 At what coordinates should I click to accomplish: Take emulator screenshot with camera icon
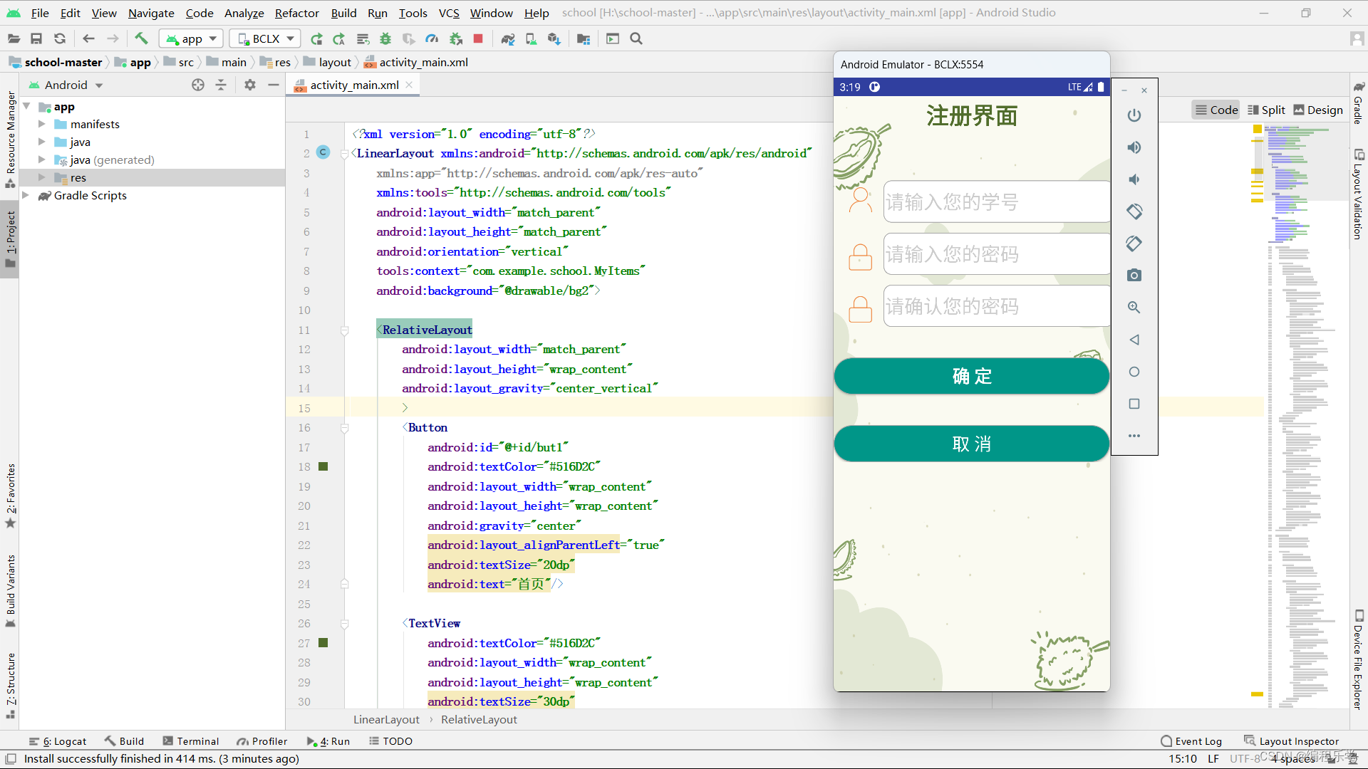[1134, 276]
